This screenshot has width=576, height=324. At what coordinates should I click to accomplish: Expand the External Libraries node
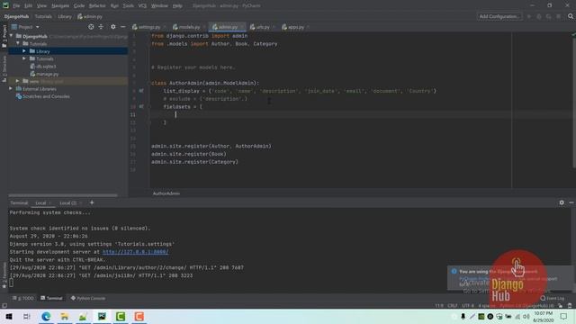[11, 88]
